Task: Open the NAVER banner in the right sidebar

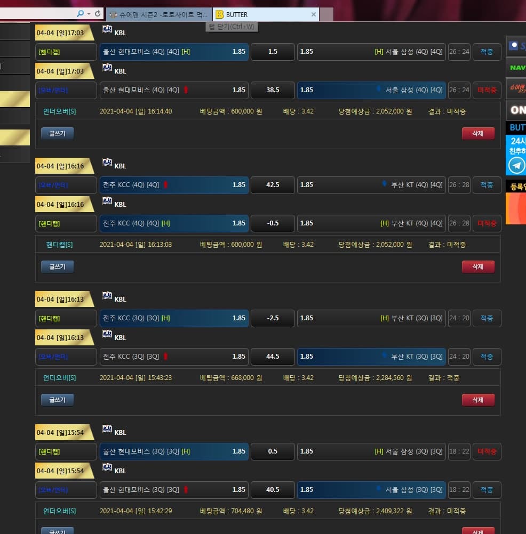Action: coord(516,68)
